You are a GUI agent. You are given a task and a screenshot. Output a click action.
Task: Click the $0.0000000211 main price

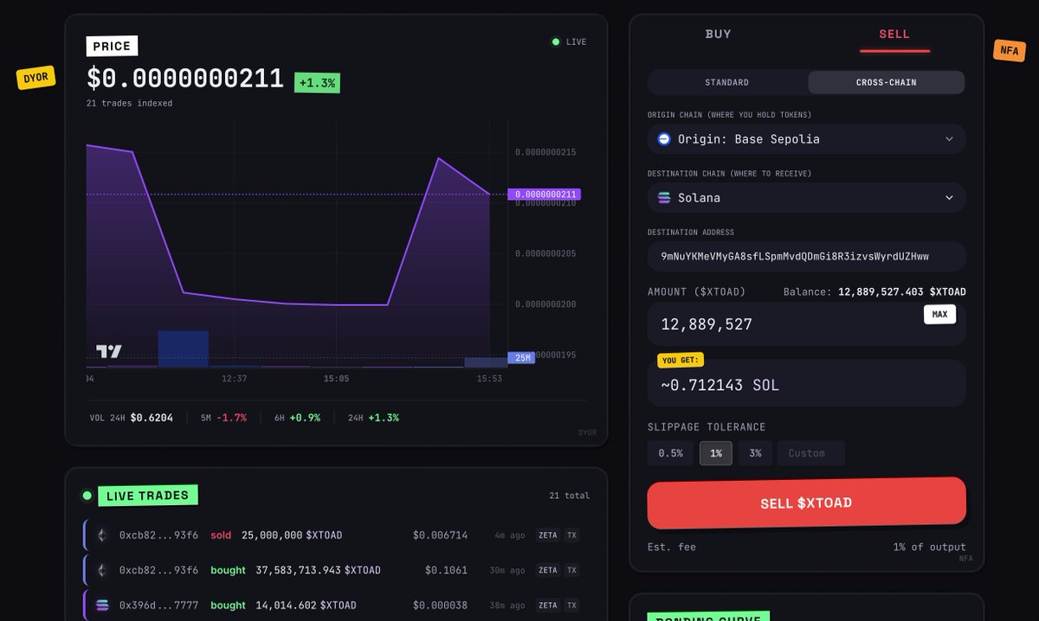click(185, 79)
